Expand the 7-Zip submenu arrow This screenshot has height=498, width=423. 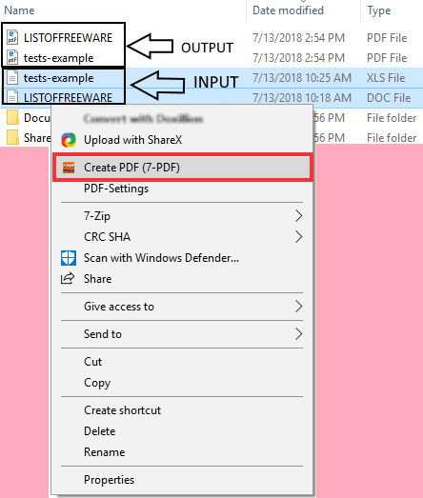(298, 215)
